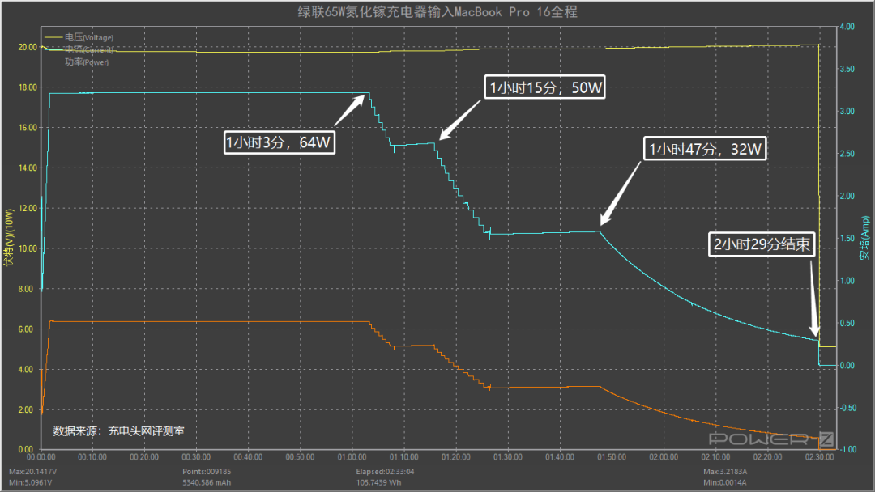Click the 电压(Voltage) legend entry

click(x=79, y=37)
